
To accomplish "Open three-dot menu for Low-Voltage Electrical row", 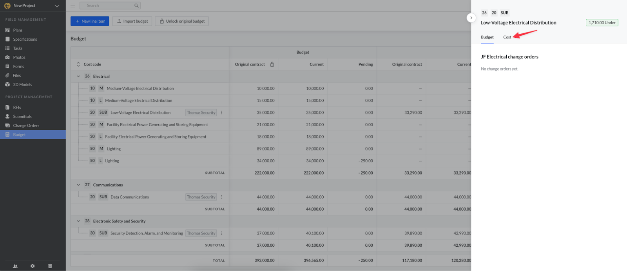I will (222, 113).
